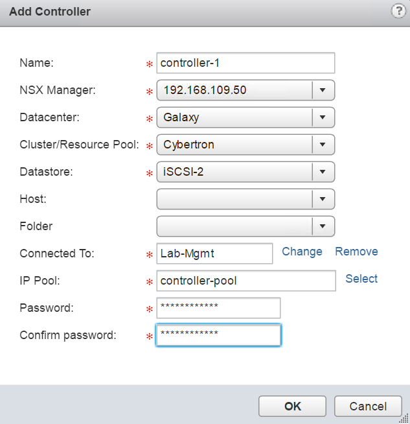Click the Remove link beside Lab-Mgmt

click(356, 252)
